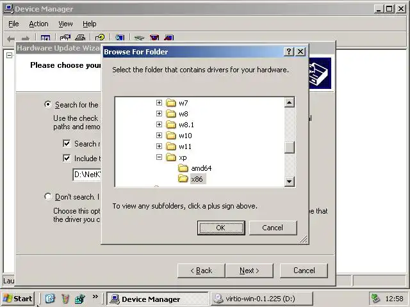Click the w8.1 folder icon
Viewport: 410px width, 307px height.
171,125
